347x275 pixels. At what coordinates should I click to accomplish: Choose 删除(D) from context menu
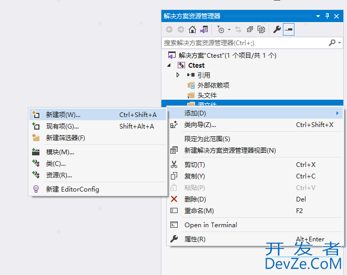coord(255,199)
